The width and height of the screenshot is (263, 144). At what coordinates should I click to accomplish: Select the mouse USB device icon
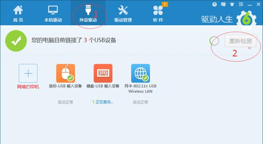coord(66,73)
